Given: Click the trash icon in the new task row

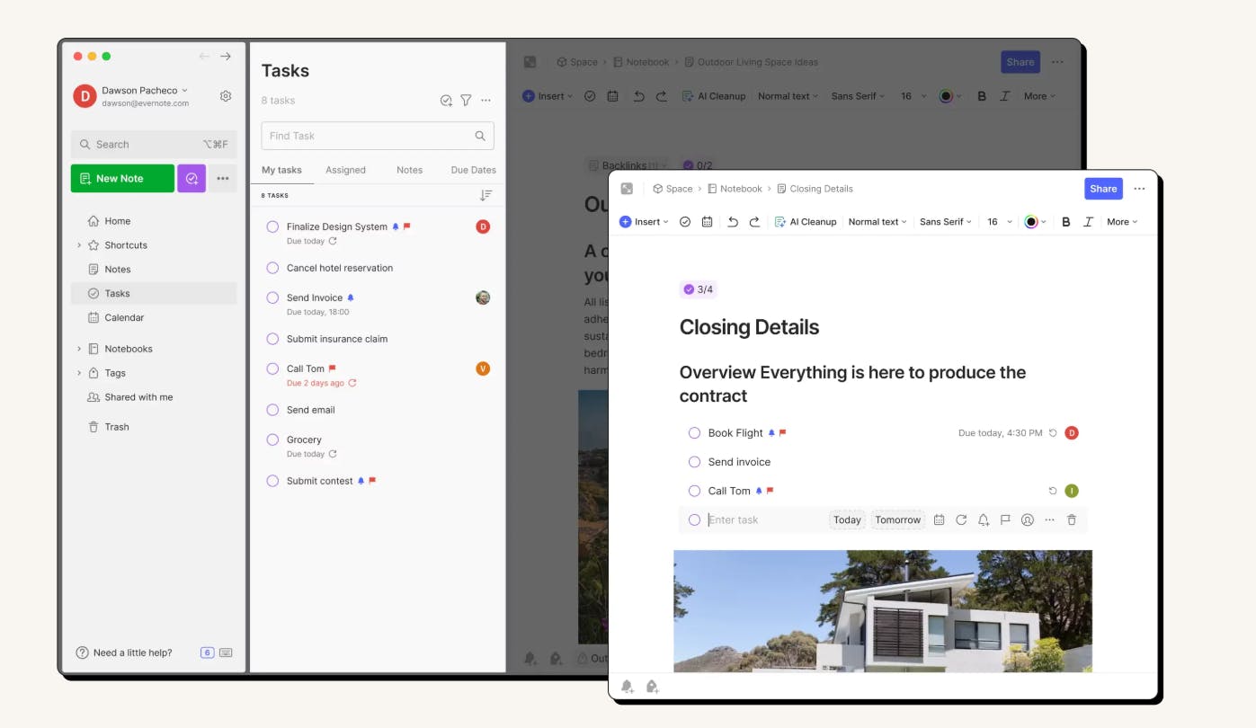Looking at the screenshot, I should (1072, 519).
